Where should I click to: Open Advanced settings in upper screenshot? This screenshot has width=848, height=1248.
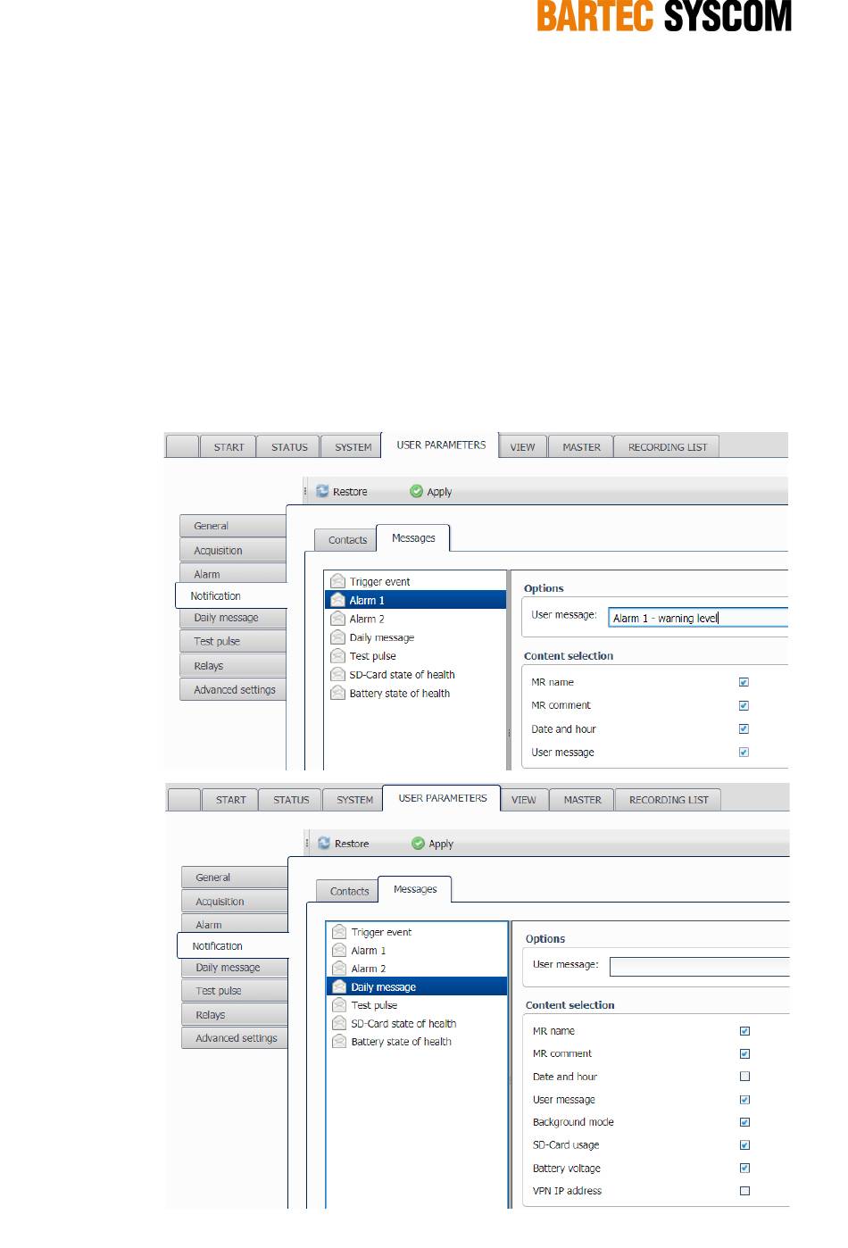click(233, 689)
